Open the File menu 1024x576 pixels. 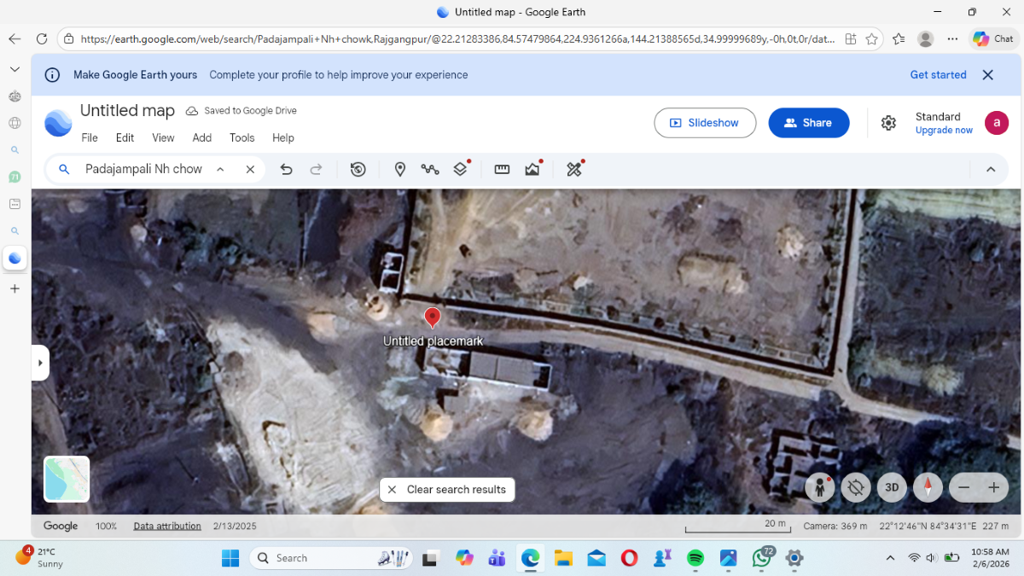tap(90, 137)
